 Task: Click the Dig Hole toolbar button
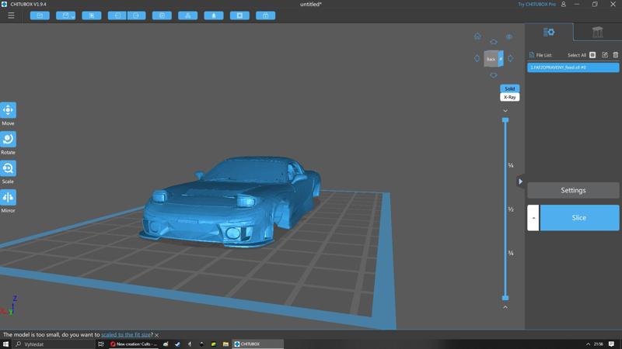pyautogui.click(x=239, y=16)
